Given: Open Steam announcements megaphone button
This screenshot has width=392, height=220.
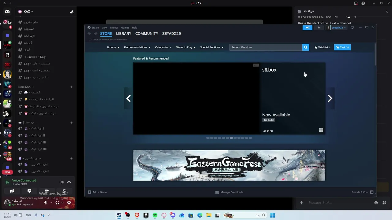Looking at the screenshot, I should coord(307,28).
